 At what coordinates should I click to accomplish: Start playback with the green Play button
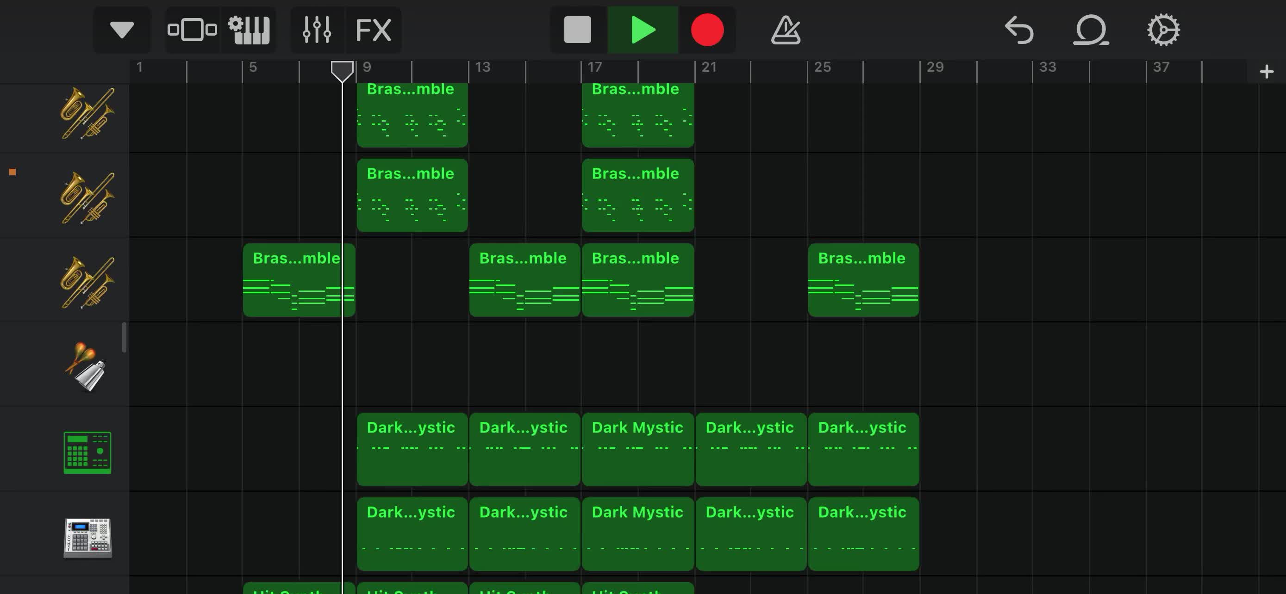[x=643, y=30]
